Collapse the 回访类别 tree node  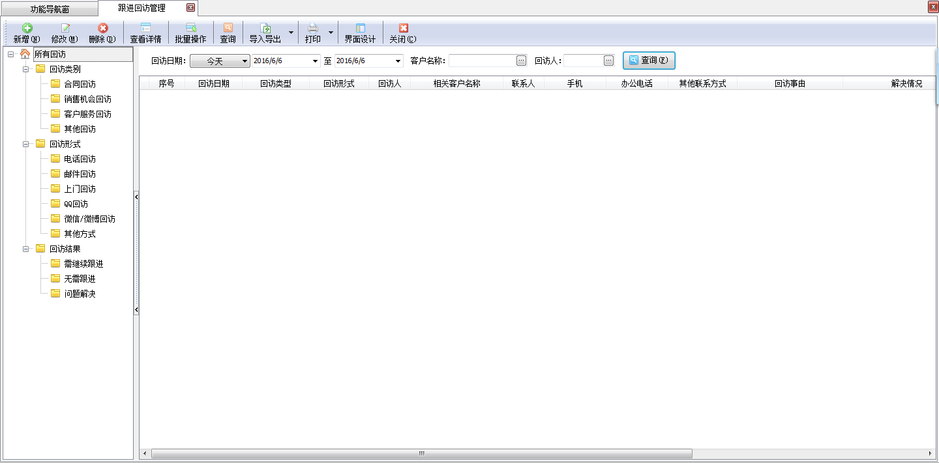point(26,69)
